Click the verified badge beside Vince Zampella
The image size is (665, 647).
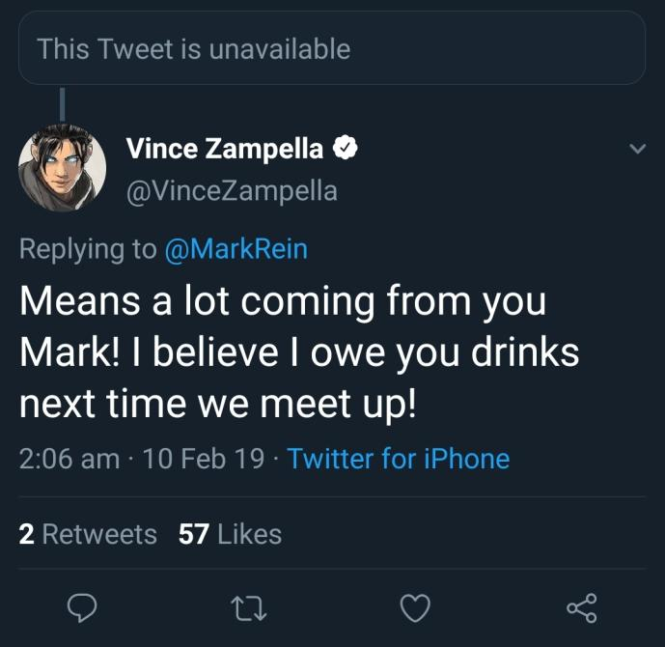[345, 148]
